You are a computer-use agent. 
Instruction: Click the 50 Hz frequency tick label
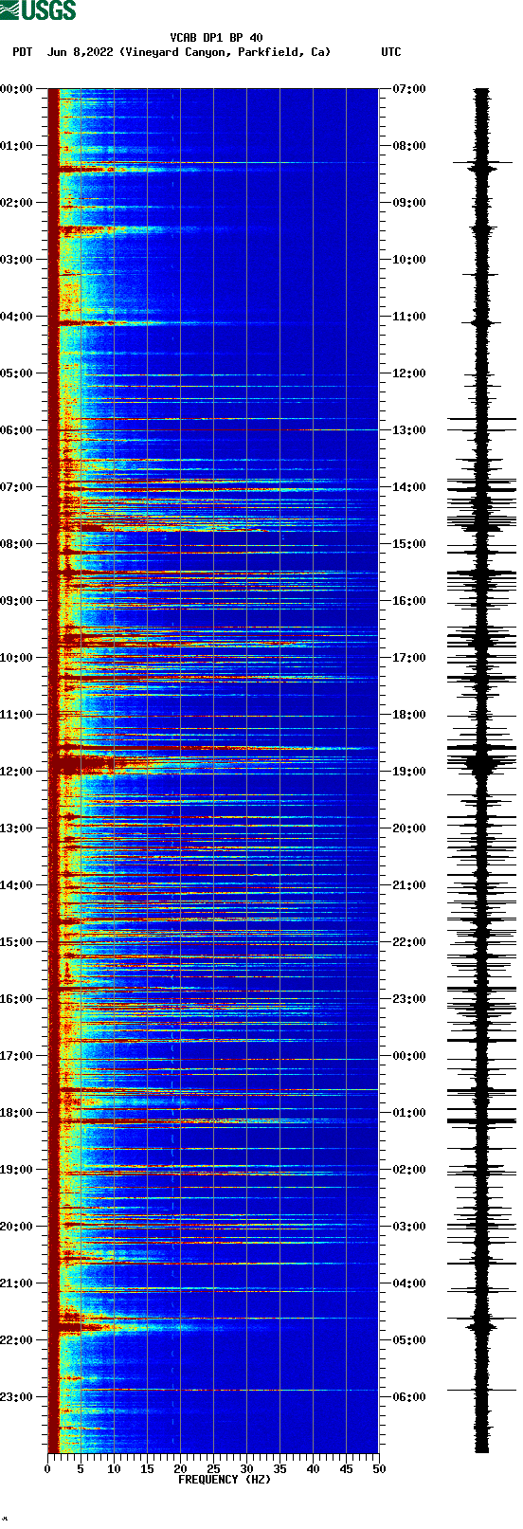[379, 1469]
